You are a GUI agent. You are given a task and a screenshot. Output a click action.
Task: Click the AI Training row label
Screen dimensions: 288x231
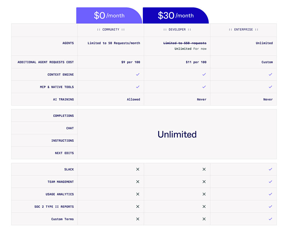point(64,99)
